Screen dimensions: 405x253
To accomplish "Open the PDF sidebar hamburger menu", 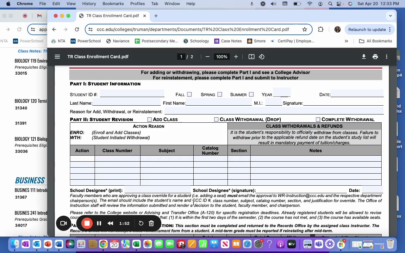I will 57,57.
